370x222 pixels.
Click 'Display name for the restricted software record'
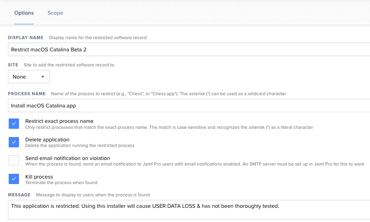98,38
